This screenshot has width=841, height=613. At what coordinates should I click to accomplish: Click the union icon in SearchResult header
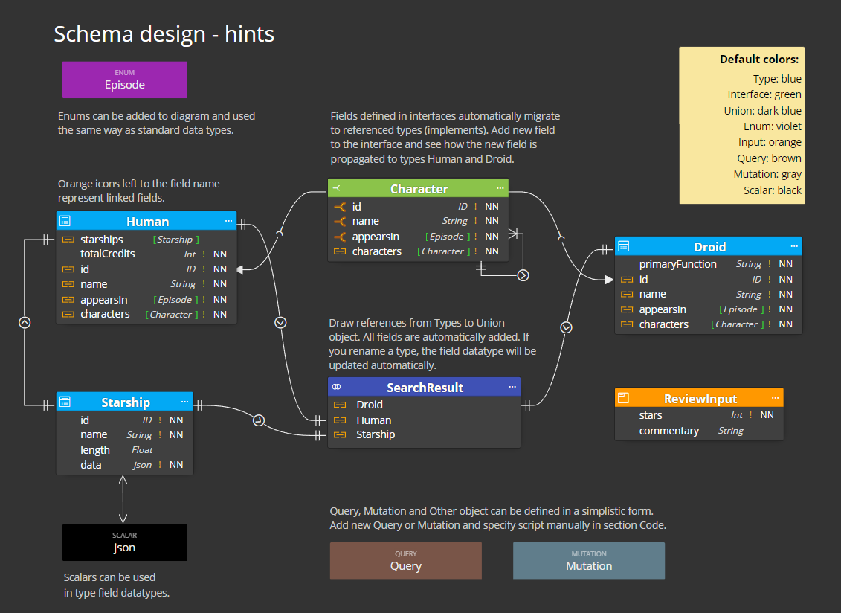[337, 387]
